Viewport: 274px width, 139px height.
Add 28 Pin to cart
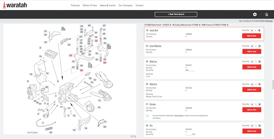[x=252, y=131]
